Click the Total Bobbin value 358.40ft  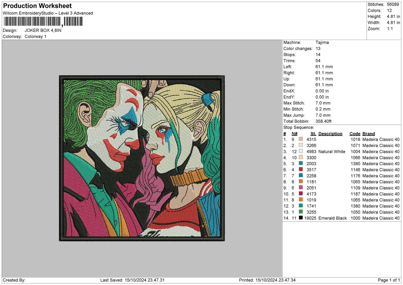(323, 121)
